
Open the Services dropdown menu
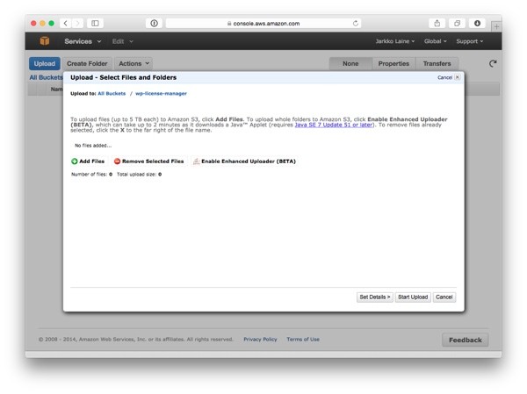(x=83, y=41)
